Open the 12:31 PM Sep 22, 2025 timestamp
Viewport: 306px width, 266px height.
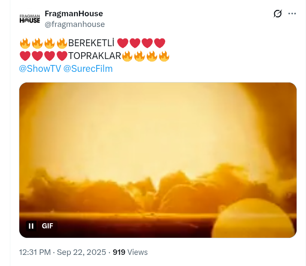[x=63, y=252]
